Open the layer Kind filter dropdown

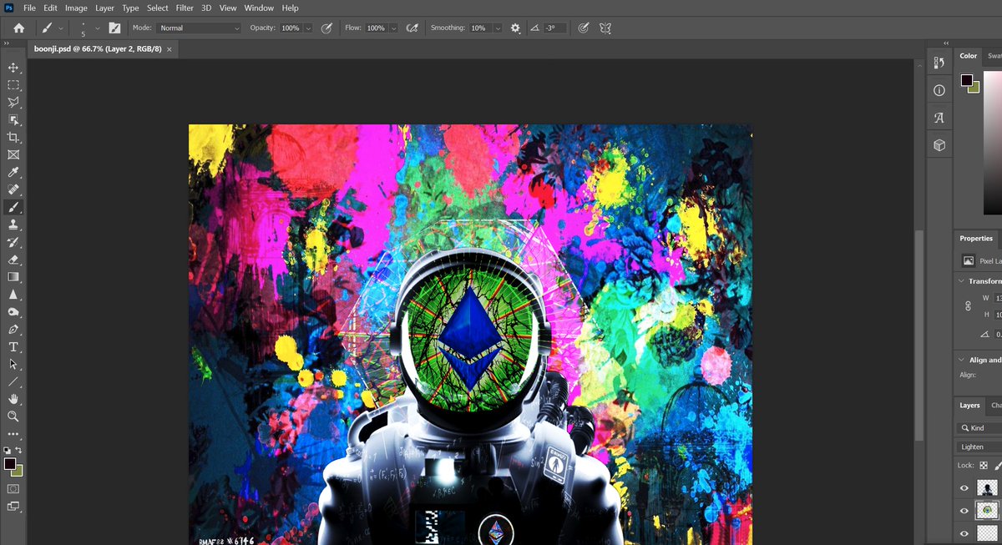click(979, 427)
